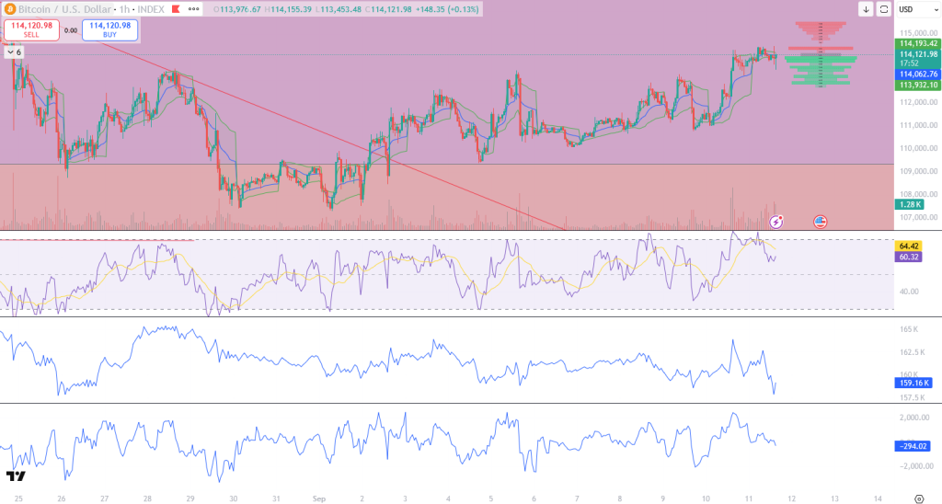Click the 1h interval label in legend
The height and width of the screenshot is (504, 942).
tap(124, 9)
